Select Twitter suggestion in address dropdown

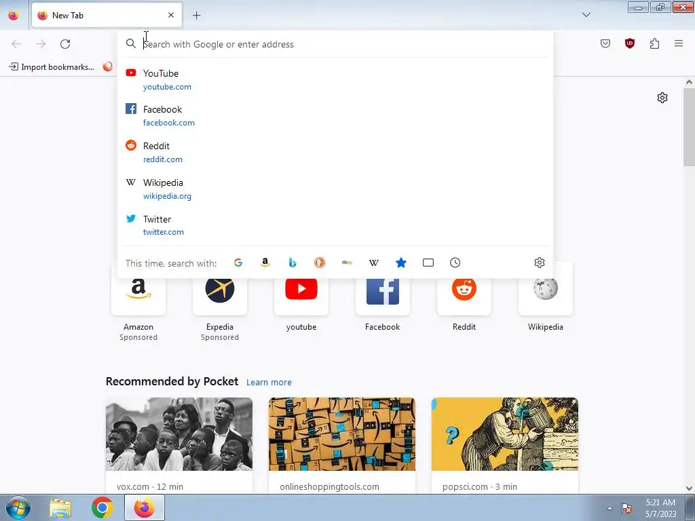point(335,225)
